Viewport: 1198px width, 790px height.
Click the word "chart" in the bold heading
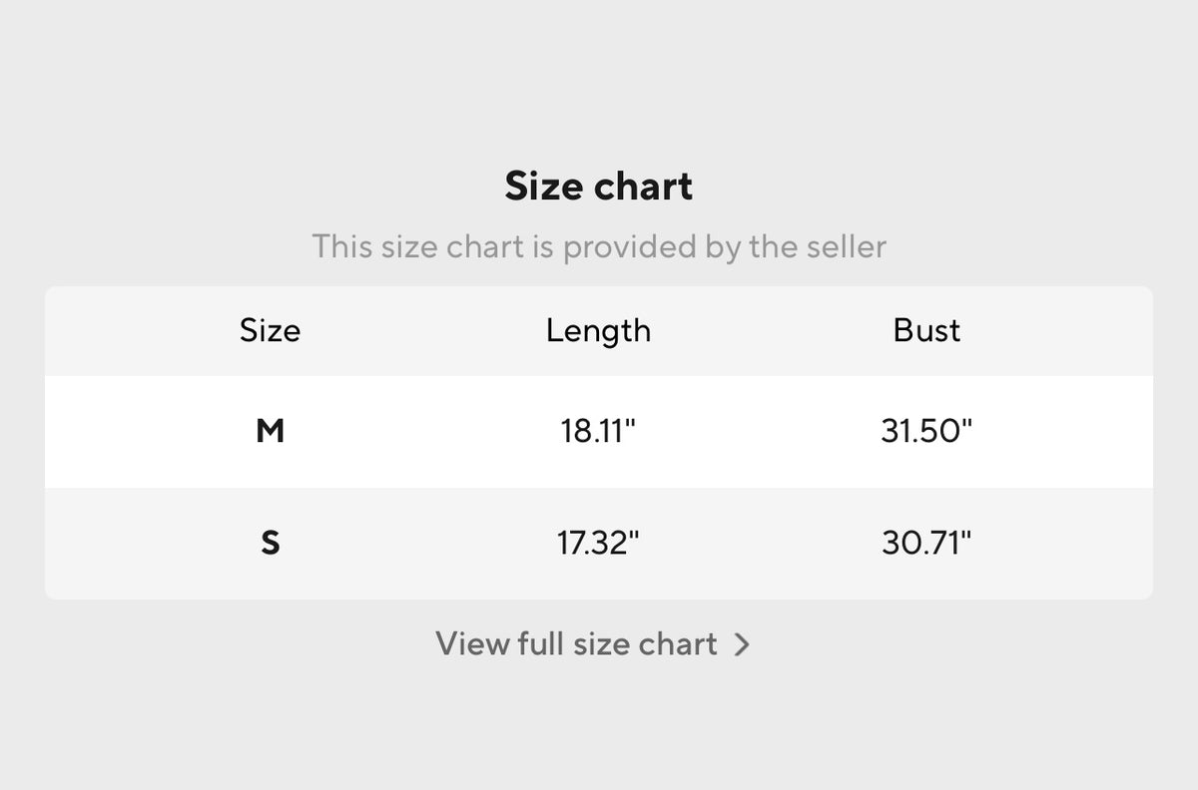click(646, 187)
